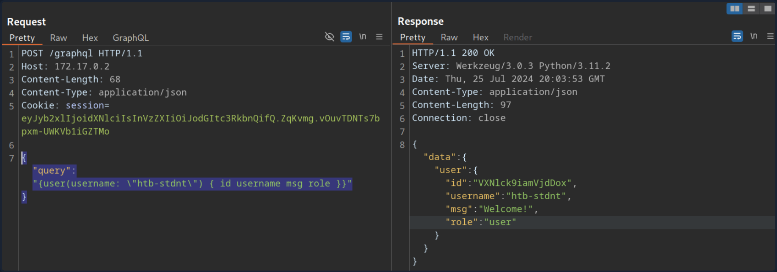This screenshot has width=777, height=272.
Task: Switch to Response Raw tab
Action: (449, 38)
